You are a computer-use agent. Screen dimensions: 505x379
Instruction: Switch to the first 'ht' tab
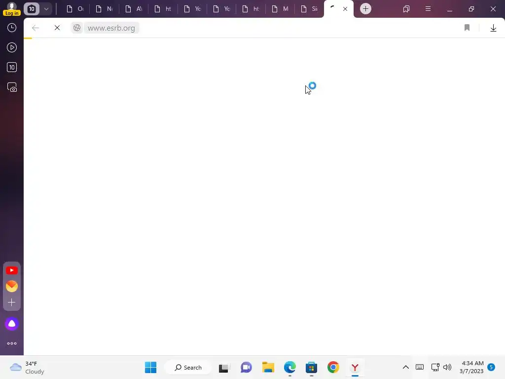163,9
